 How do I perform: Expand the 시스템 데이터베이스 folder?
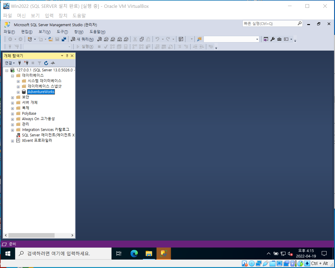[x=18, y=81]
